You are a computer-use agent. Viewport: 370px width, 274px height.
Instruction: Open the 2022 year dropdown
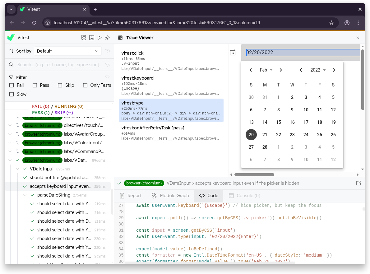point(318,70)
